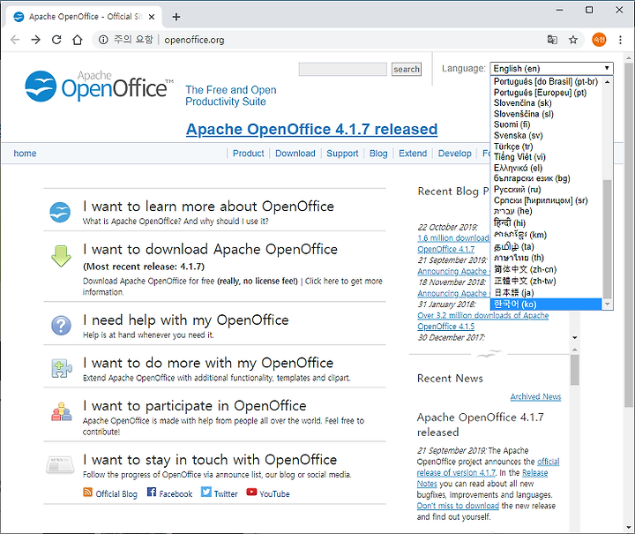The width and height of the screenshot is (635, 534).
Task: Select highlighted 한국어 (ko) option
Action: (546, 305)
